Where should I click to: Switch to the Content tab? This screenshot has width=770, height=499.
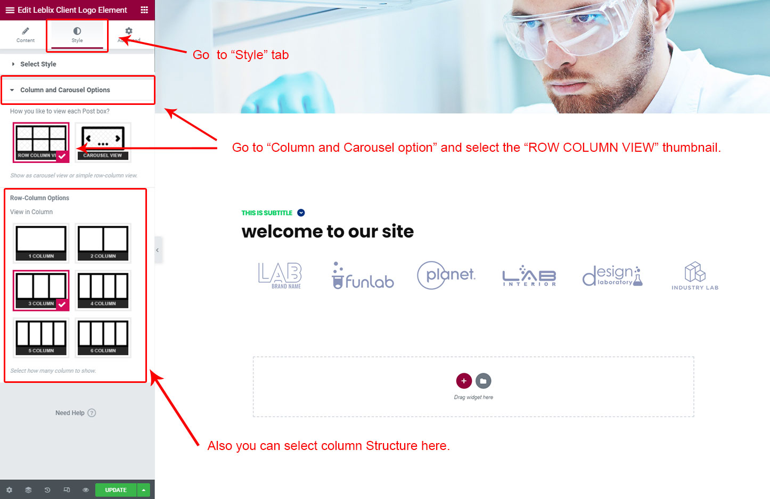[x=26, y=35]
